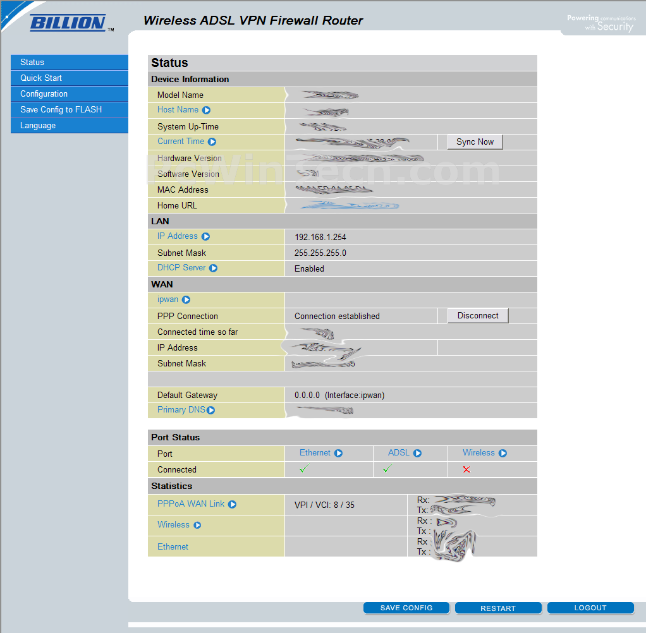646x633 pixels.
Task: Open the PPPoA WAN Link statistics
Action: point(191,503)
